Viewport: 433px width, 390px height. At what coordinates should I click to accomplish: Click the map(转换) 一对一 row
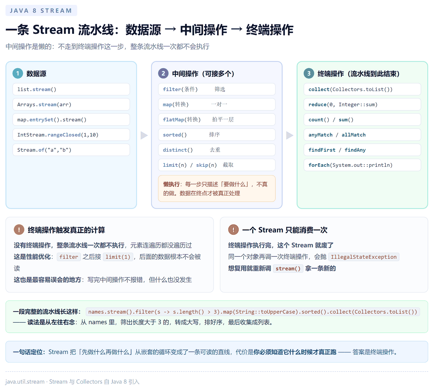[x=217, y=104]
